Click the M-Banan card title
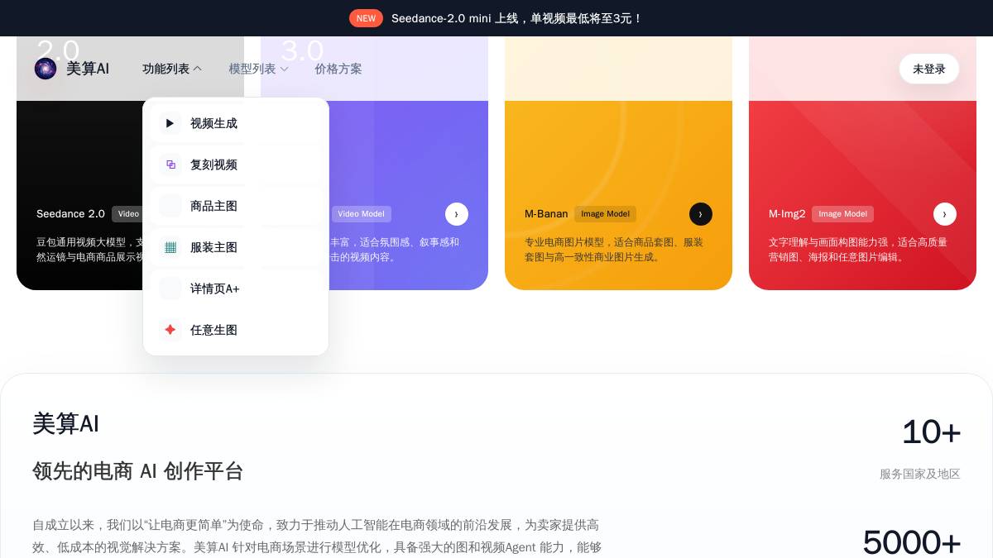Viewport: 993px width, 558px height. click(546, 213)
